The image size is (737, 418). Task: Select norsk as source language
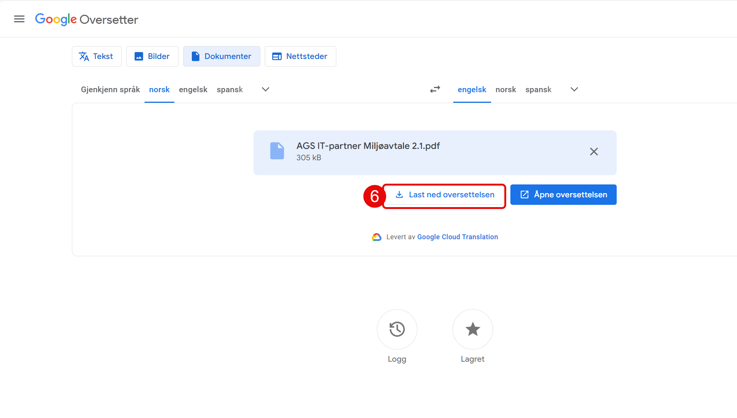(159, 90)
